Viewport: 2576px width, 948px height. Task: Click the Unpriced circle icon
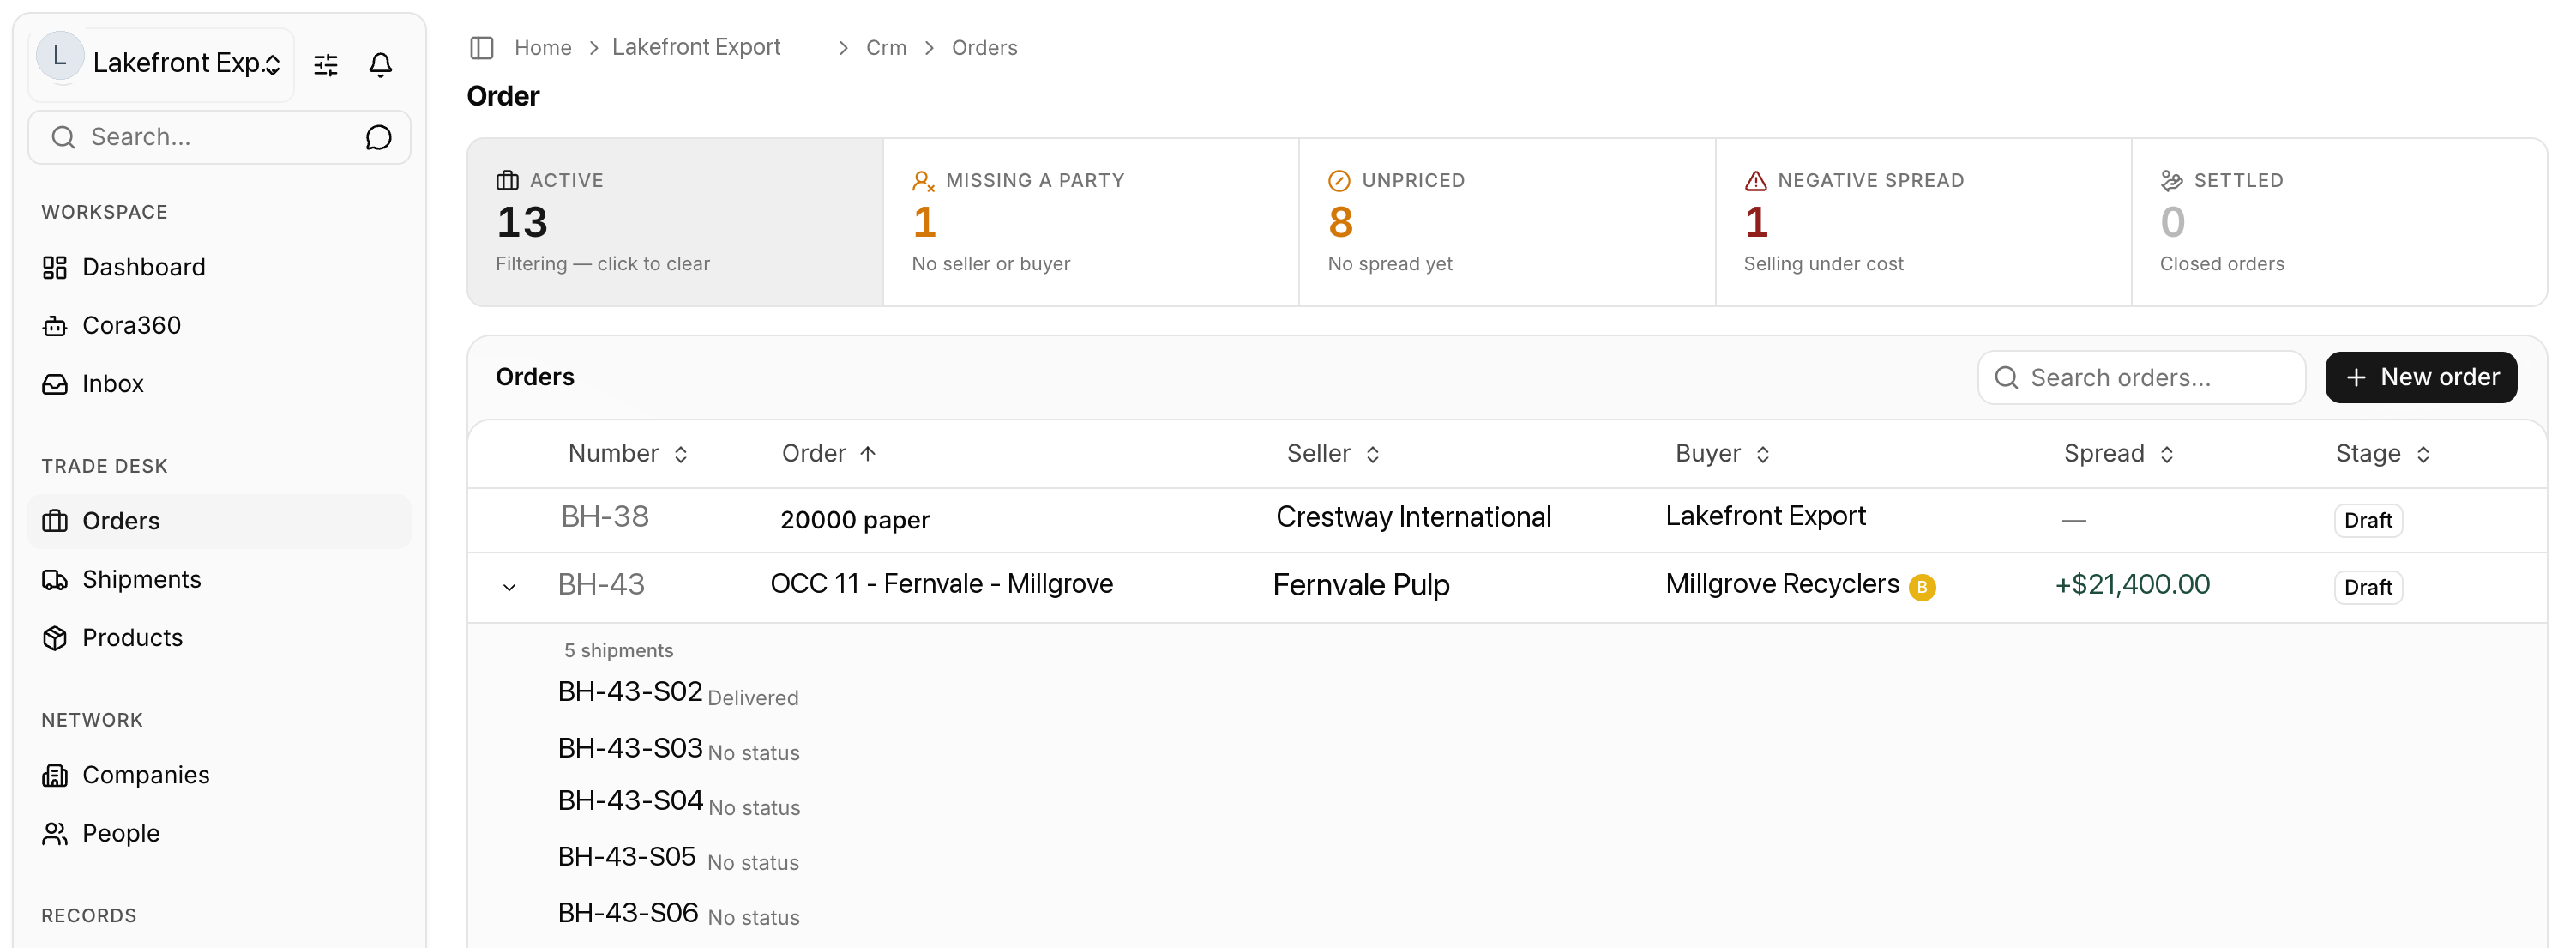(x=1339, y=181)
